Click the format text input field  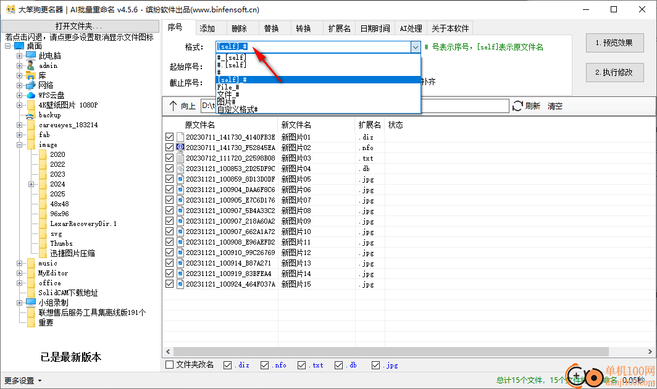coord(313,46)
